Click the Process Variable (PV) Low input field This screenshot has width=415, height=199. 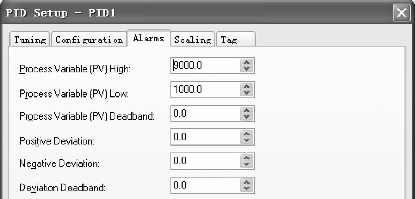206,89
